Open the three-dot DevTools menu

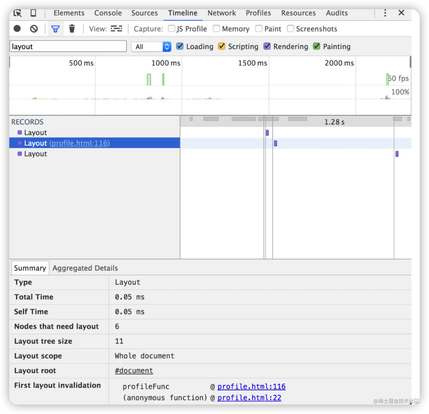[385, 13]
